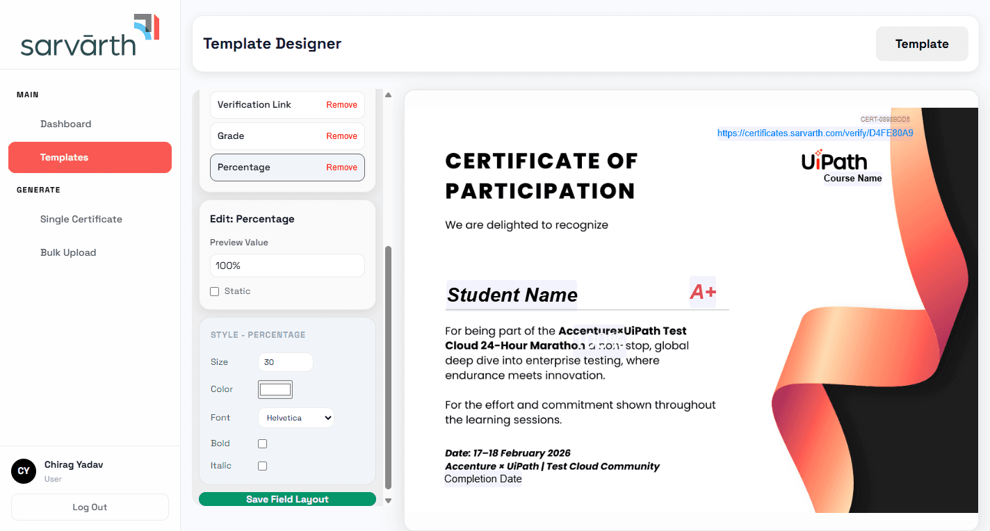The height and width of the screenshot is (531, 990).
Task: Select the Percentage field row
Action: click(287, 168)
